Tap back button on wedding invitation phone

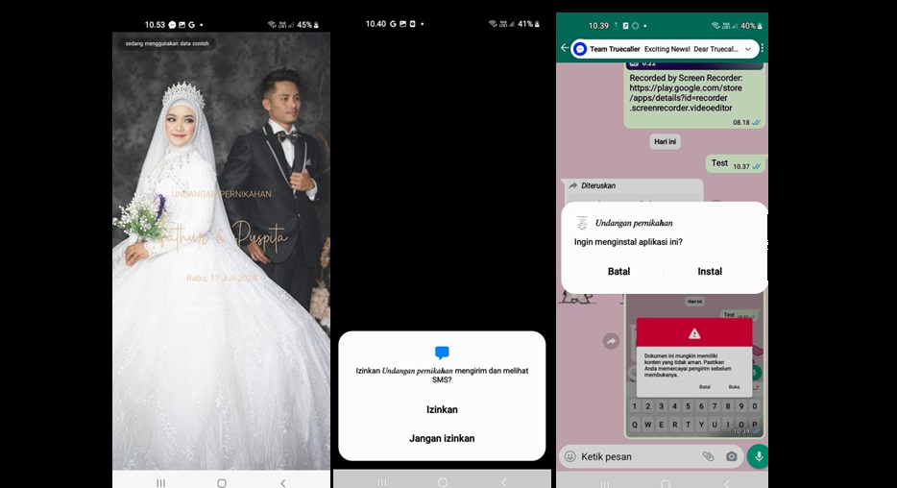point(283,483)
